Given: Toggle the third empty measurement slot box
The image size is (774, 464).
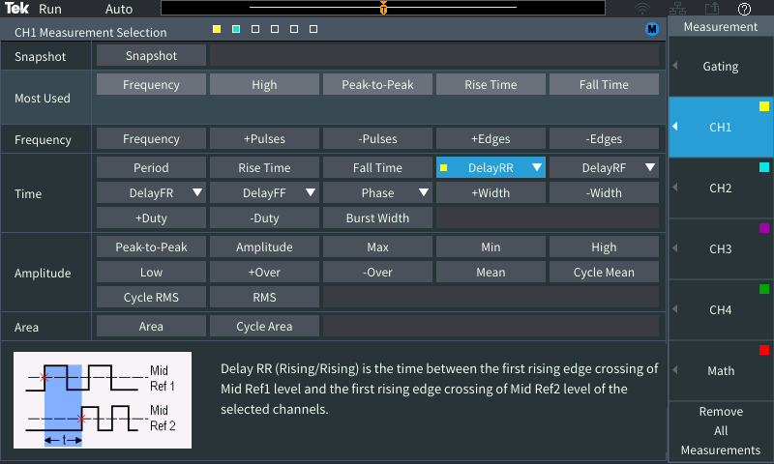Looking at the screenshot, I should point(255,30).
